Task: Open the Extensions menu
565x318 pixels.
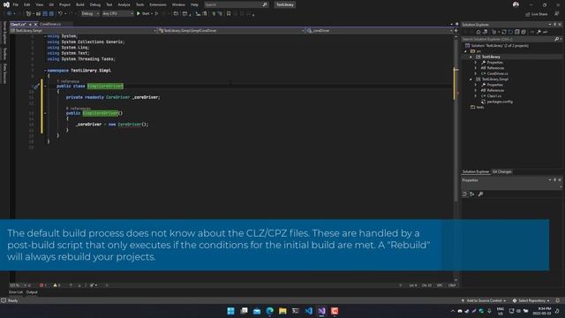Action: pyautogui.click(x=158, y=4)
